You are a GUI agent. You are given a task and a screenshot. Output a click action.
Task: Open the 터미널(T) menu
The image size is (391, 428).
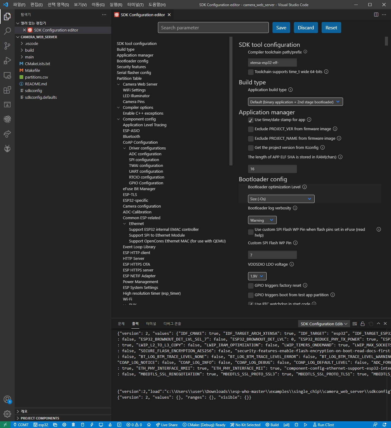click(x=135, y=5)
